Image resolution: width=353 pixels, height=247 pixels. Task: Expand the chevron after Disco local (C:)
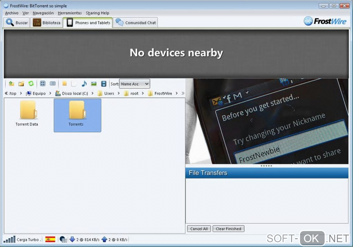click(92, 93)
